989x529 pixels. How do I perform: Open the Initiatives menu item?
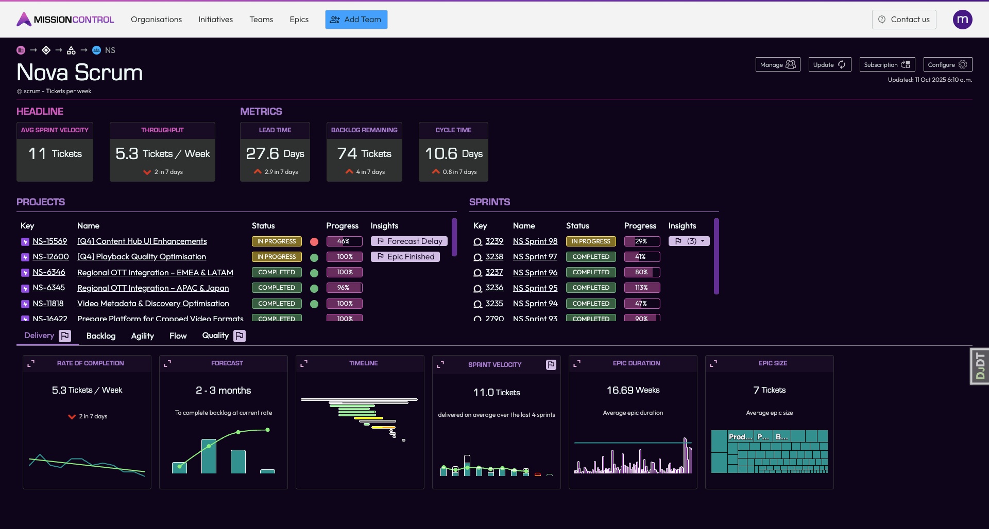coord(215,20)
